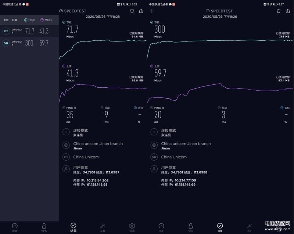Tap user location icon above IP 10.234.77.109

tap(154, 169)
